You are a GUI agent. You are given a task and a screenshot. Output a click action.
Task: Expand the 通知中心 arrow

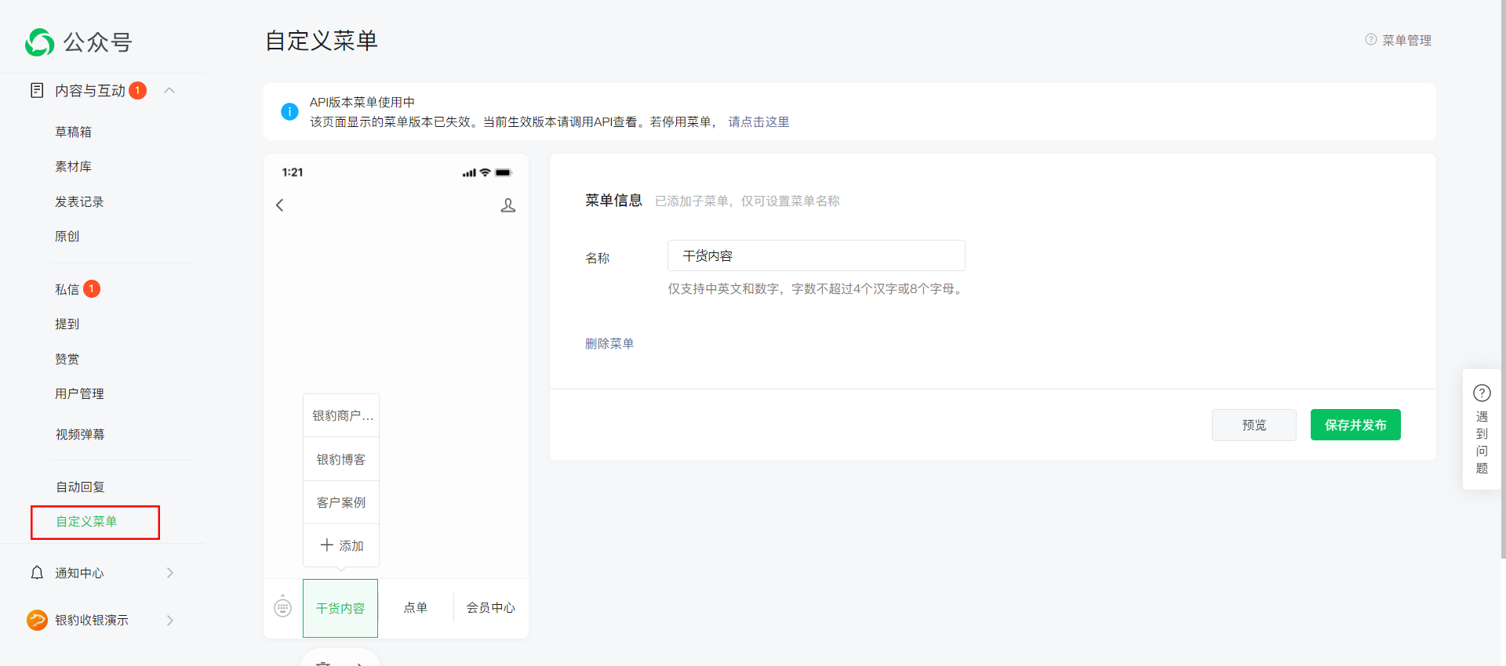coord(170,573)
